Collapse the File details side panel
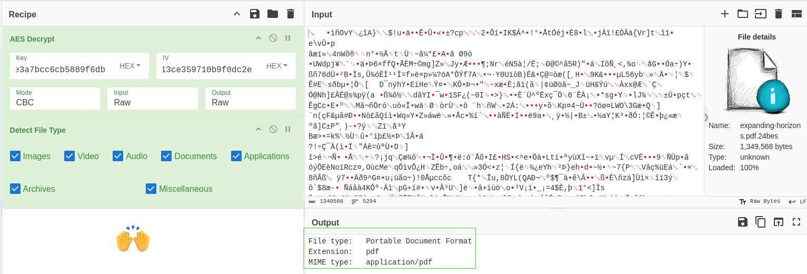This screenshot has width=807, height=274. coord(706,117)
